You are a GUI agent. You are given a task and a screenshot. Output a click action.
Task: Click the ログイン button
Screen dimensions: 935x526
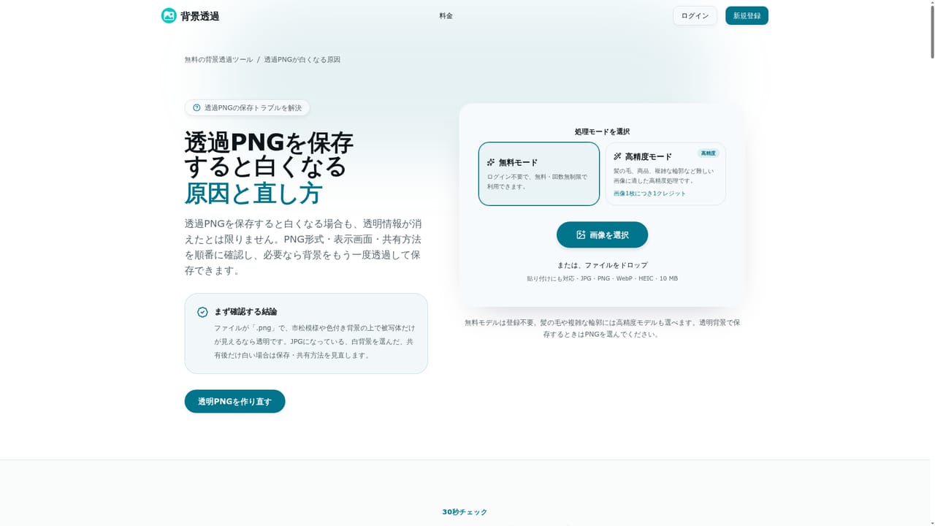click(695, 16)
